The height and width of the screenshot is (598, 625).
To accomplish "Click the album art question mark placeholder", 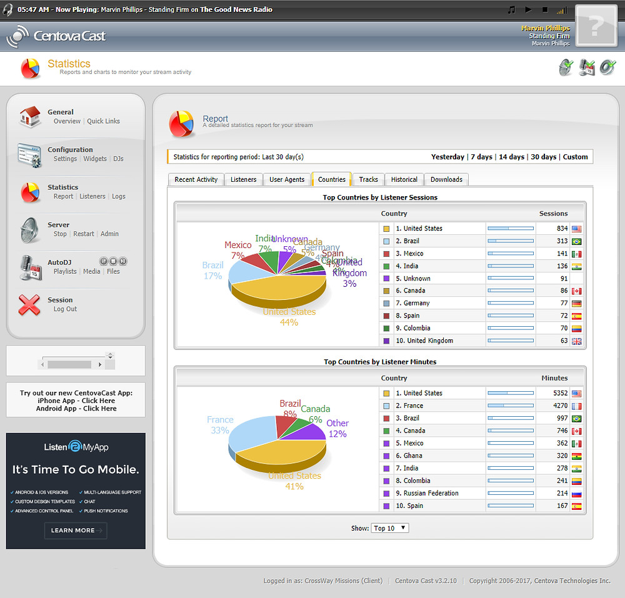I will (x=596, y=26).
